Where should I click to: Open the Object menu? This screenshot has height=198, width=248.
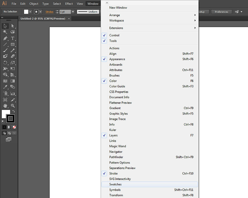34,4
